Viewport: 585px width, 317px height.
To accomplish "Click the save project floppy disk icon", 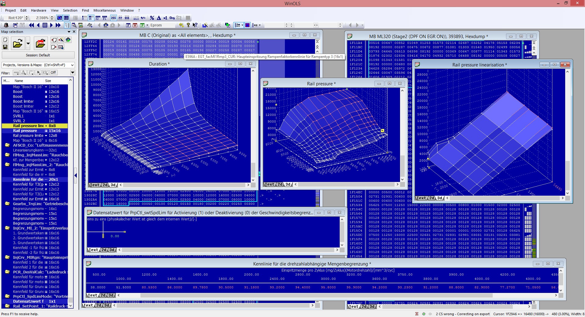I will pos(5,47).
